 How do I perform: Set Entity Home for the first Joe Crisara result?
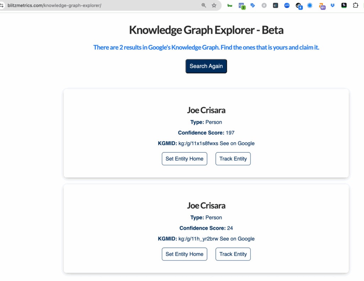coord(184,159)
